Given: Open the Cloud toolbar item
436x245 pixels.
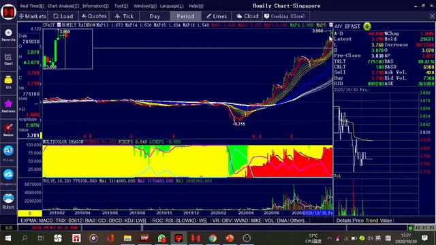Looking at the screenshot, I should point(247,16).
